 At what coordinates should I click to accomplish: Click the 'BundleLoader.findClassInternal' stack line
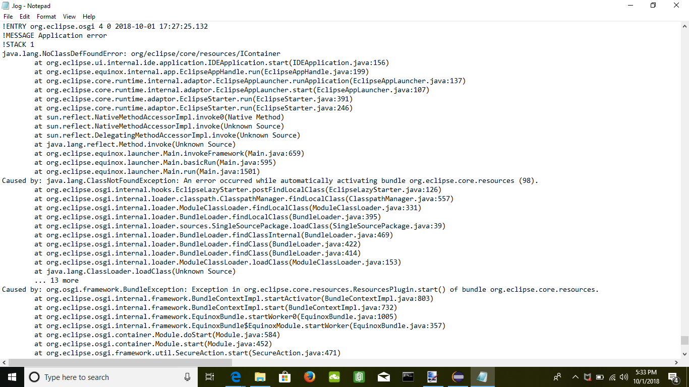point(214,235)
